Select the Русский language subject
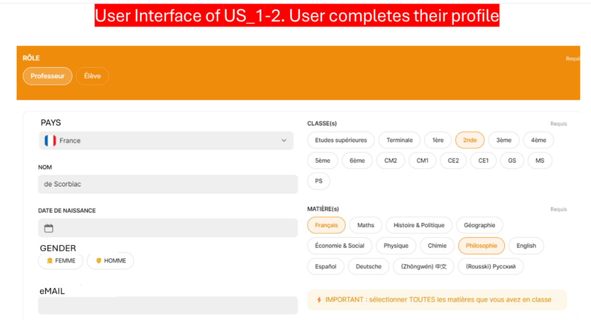 pyautogui.click(x=490, y=267)
